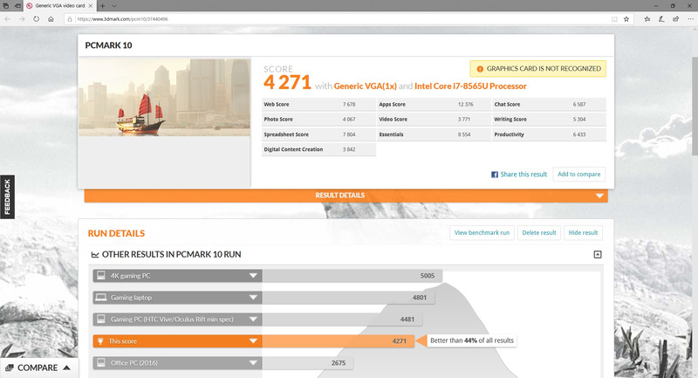Viewport: 698px width, 378px height.
Task: Click the 4271 orange score bar
Action: click(x=338, y=341)
